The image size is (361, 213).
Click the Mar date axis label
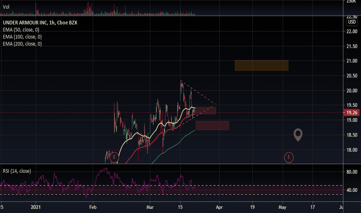coord(150,207)
